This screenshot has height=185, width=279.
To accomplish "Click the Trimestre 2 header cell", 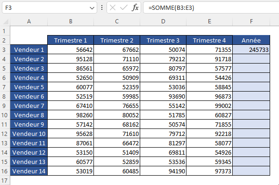I will pos(117,40).
